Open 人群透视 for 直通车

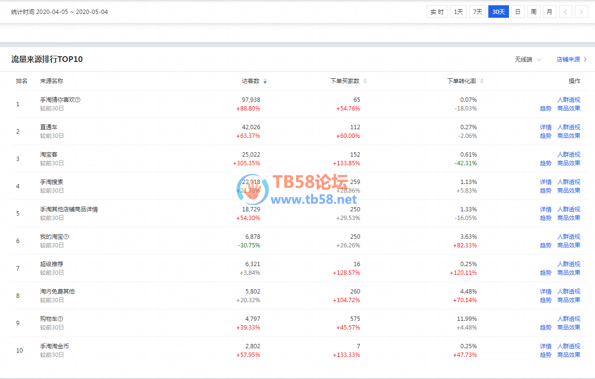pos(569,127)
